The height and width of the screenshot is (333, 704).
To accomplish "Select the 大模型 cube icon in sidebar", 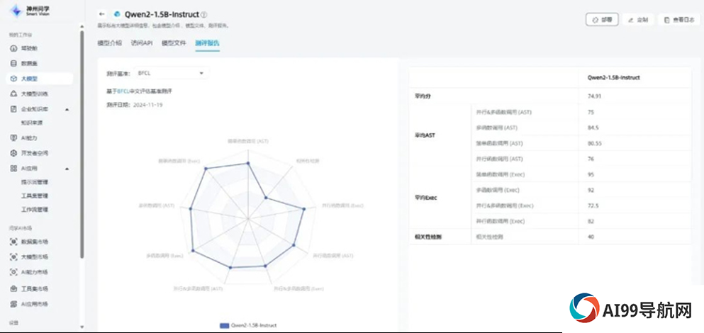I will (13, 79).
